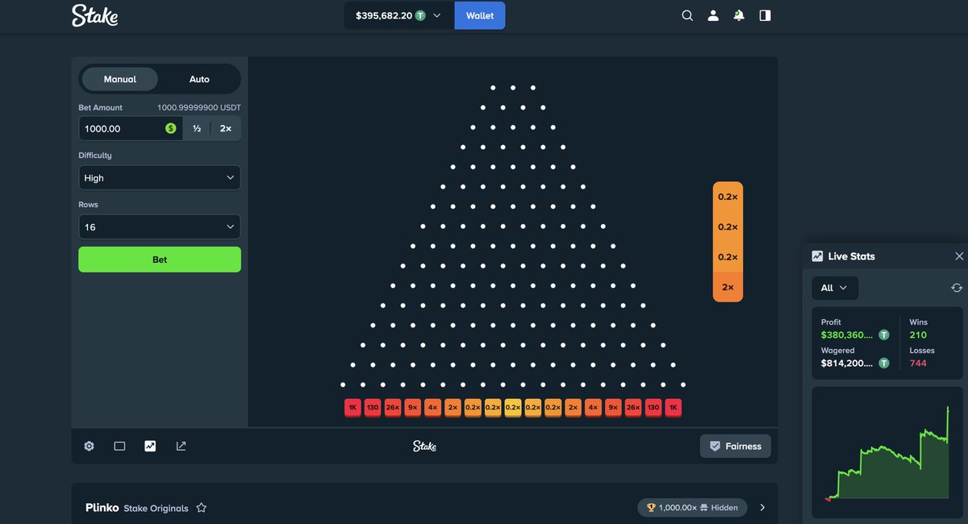Click the right 130 multiplier bucket
This screenshot has width=968, height=524.
[x=653, y=408]
